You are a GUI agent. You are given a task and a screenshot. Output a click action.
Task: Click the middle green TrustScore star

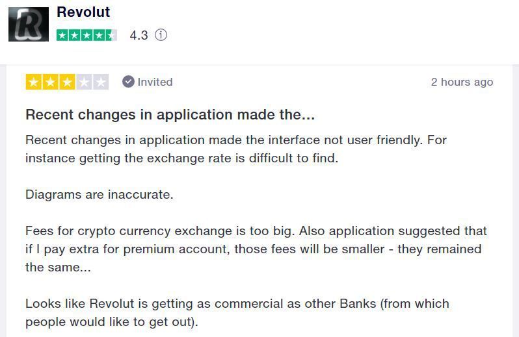coord(86,35)
